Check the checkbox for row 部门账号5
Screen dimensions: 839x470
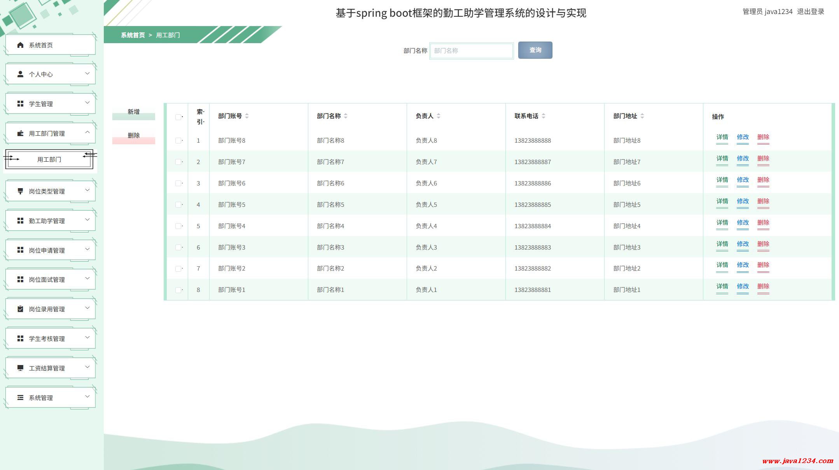[x=178, y=204]
